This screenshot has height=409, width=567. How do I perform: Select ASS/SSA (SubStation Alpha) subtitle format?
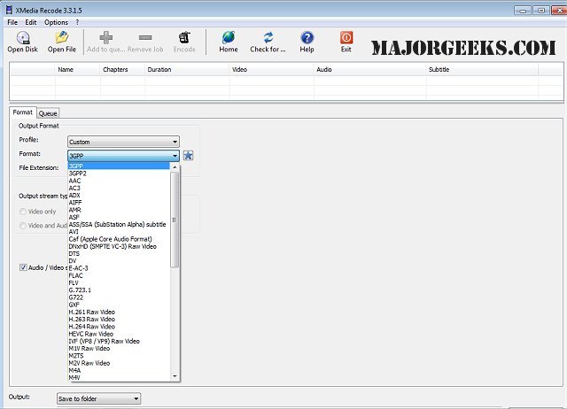pos(119,224)
